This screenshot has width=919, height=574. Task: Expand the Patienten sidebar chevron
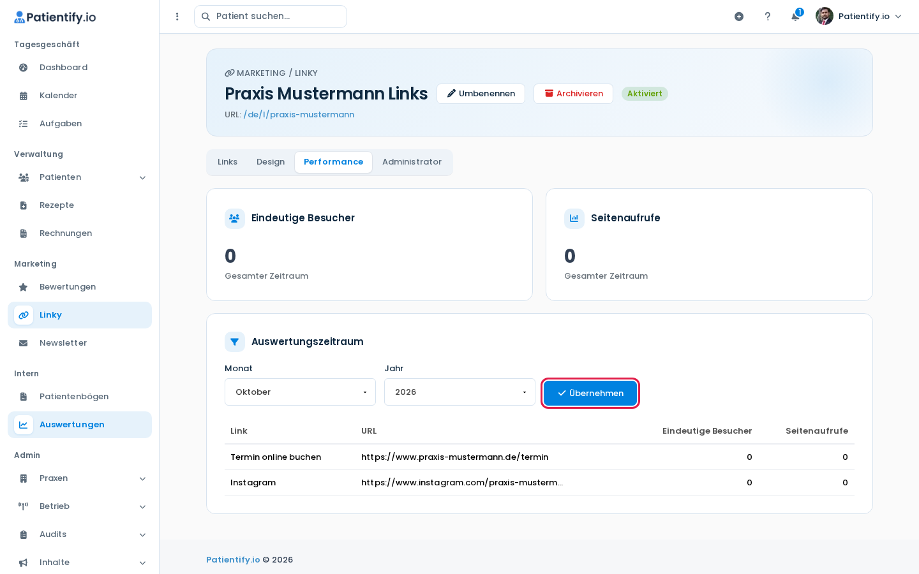142,178
